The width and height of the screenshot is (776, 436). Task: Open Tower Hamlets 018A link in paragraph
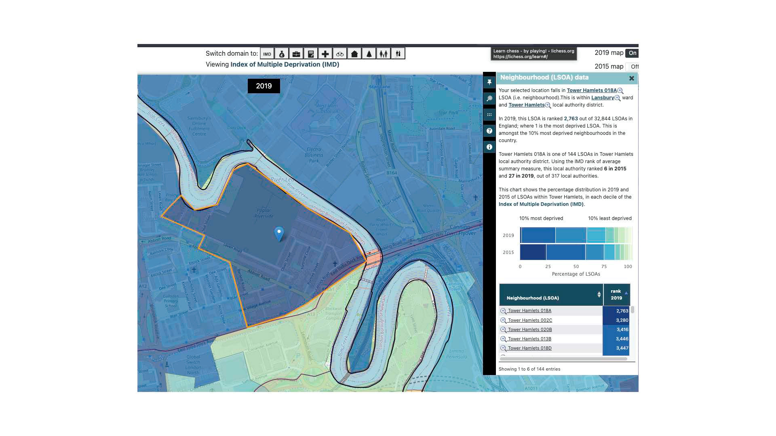(592, 90)
